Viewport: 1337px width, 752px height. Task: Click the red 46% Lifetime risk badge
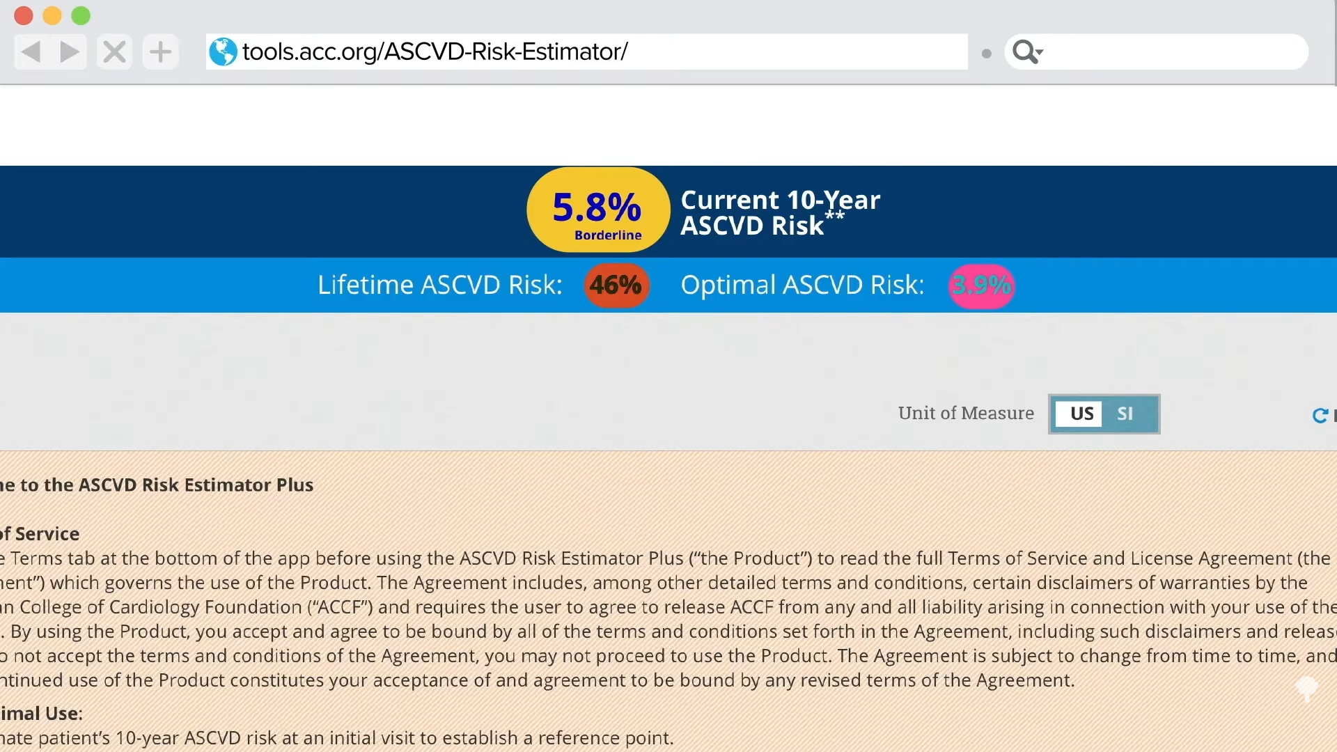tap(616, 285)
